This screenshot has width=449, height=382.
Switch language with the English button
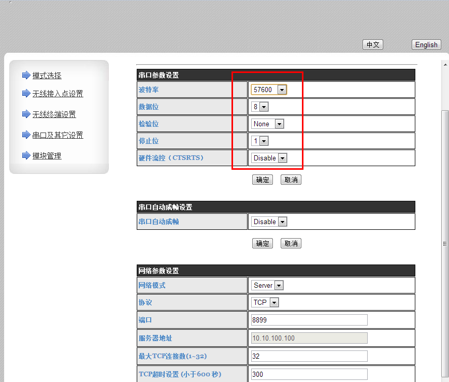point(426,45)
